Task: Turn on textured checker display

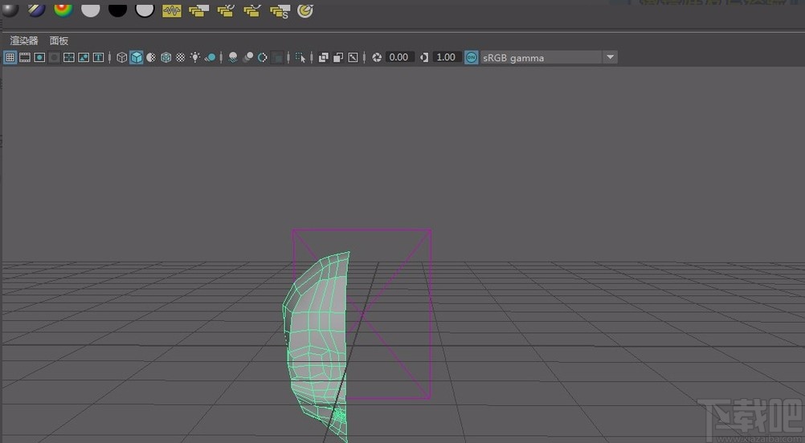Action: click(180, 58)
